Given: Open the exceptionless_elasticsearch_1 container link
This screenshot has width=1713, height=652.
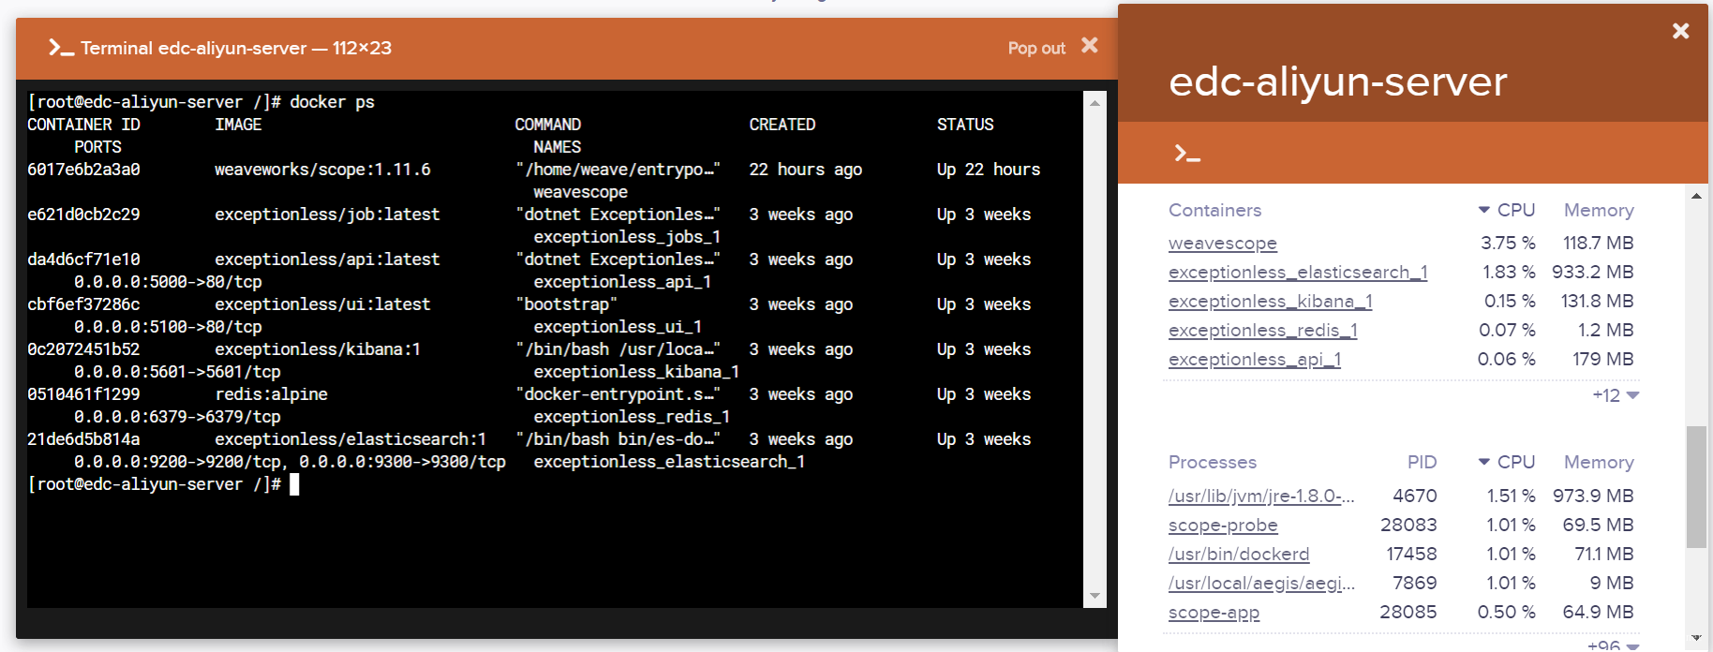Looking at the screenshot, I should point(1298,272).
